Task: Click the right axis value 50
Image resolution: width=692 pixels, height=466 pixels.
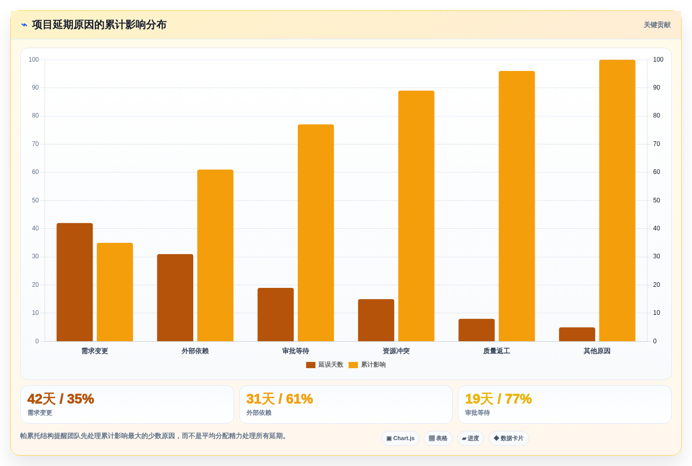Action: pos(657,200)
